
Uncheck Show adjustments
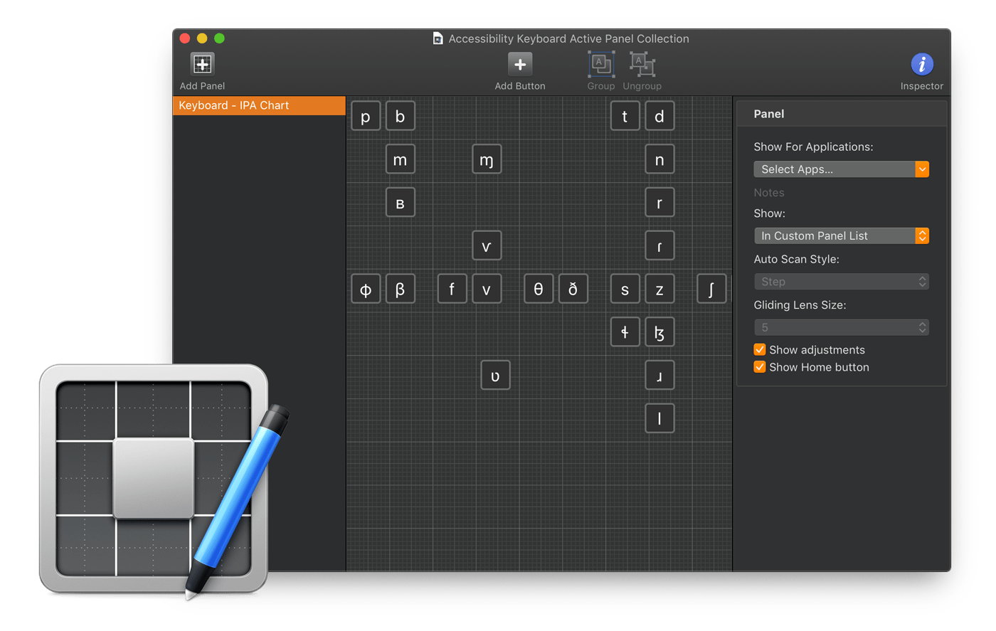[759, 349]
